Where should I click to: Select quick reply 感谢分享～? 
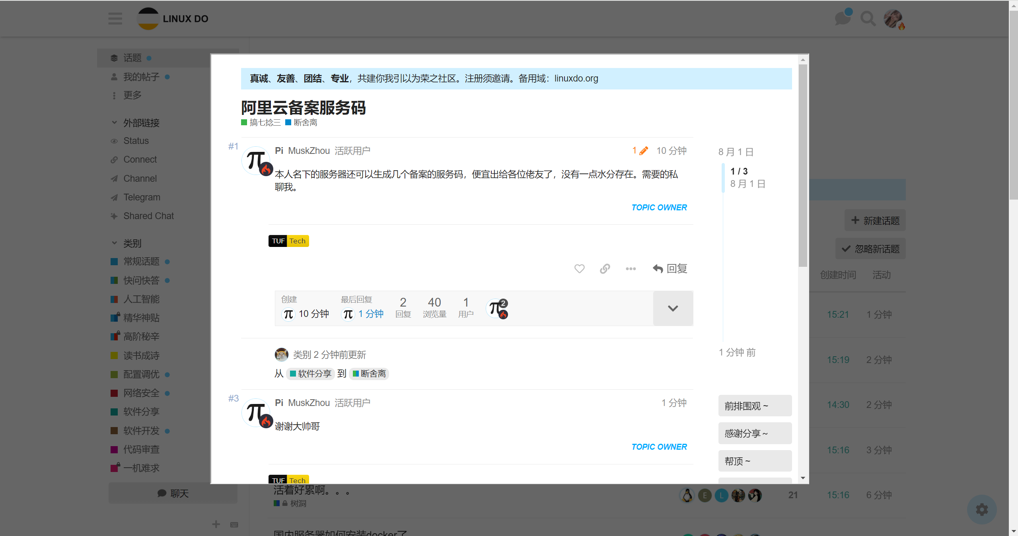click(755, 433)
